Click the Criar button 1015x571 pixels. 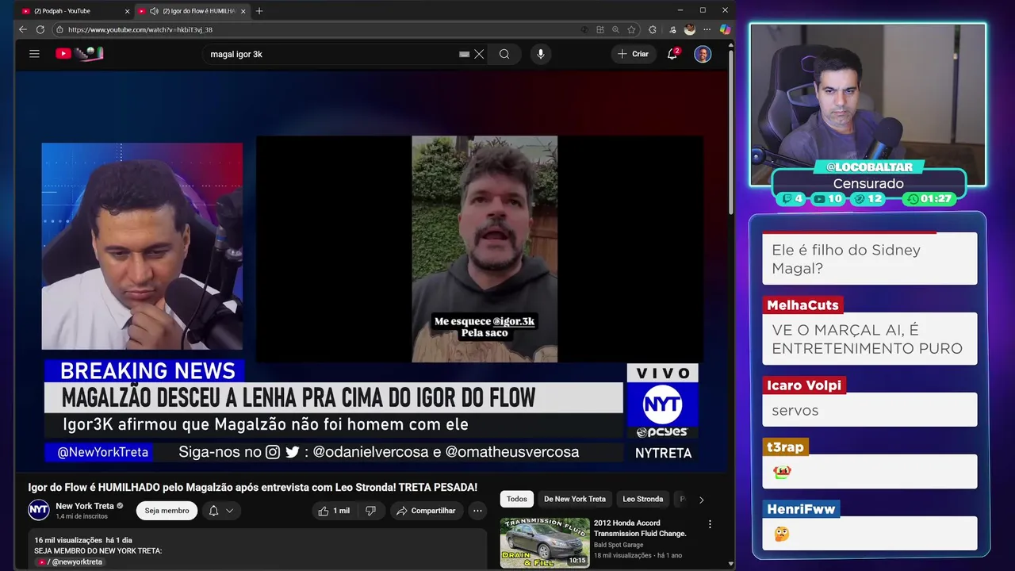pos(634,54)
